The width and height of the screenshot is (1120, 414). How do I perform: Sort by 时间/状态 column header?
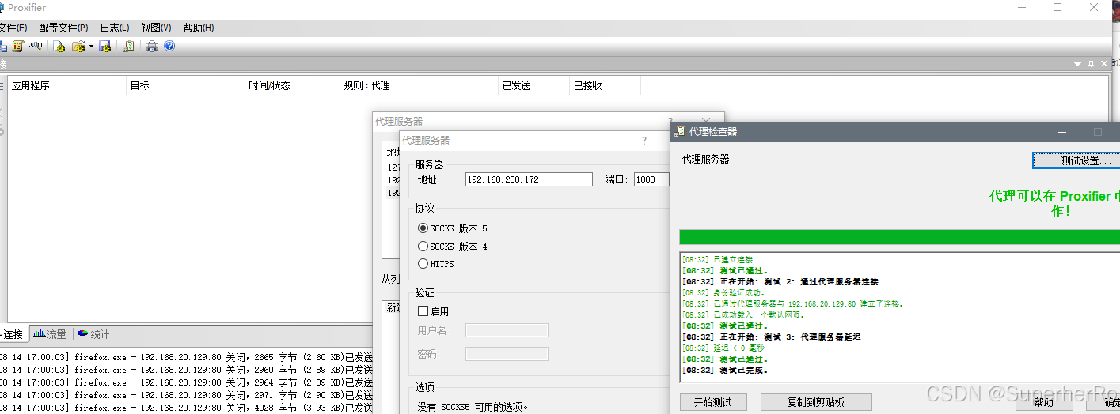point(293,85)
